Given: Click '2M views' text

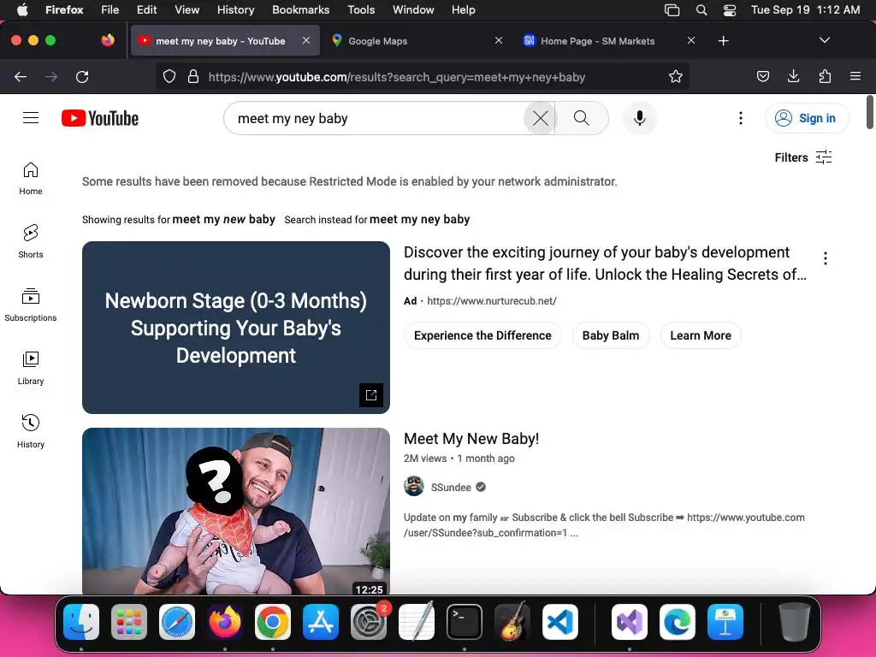Looking at the screenshot, I should pos(425,459).
